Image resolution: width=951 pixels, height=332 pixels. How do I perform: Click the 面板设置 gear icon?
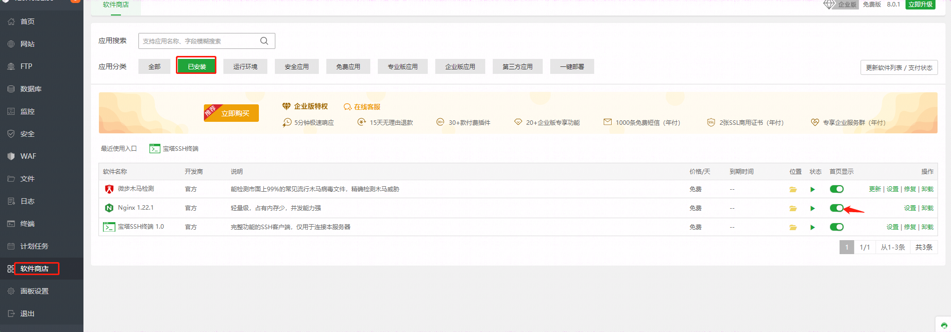click(x=11, y=291)
